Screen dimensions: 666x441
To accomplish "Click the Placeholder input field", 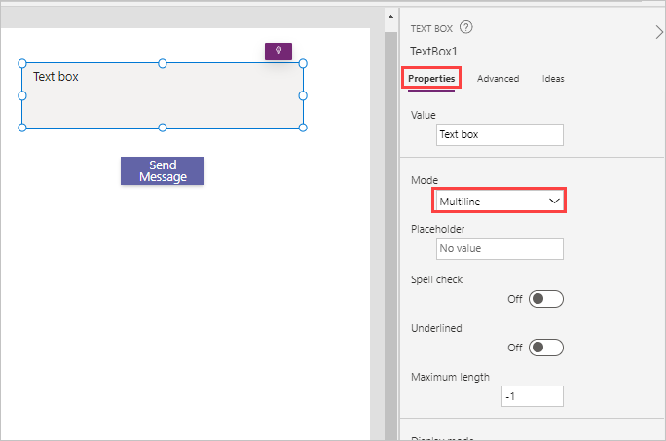I will pyautogui.click(x=499, y=248).
